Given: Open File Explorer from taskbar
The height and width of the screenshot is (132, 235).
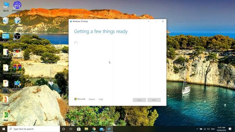Looking at the screenshot, I should 86,129.
